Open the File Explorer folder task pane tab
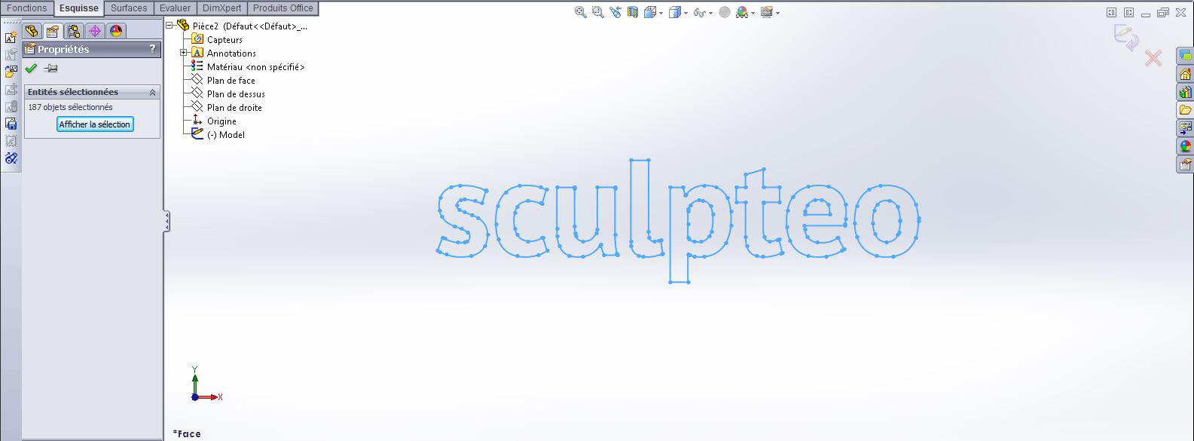 pyautogui.click(x=1185, y=110)
